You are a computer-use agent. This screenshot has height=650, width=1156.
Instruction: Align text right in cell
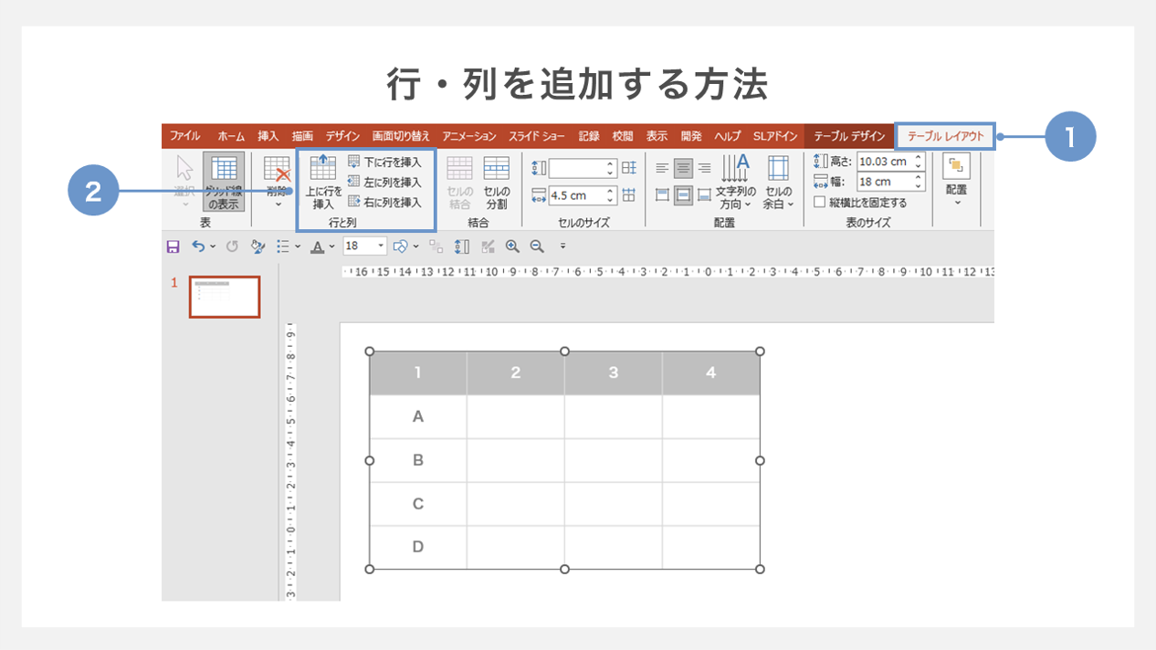[x=704, y=168]
